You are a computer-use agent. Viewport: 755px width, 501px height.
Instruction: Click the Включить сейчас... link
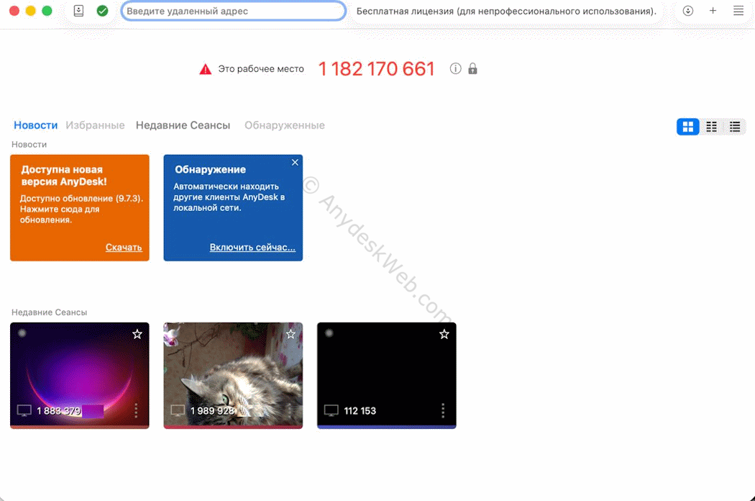[x=252, y=248]
